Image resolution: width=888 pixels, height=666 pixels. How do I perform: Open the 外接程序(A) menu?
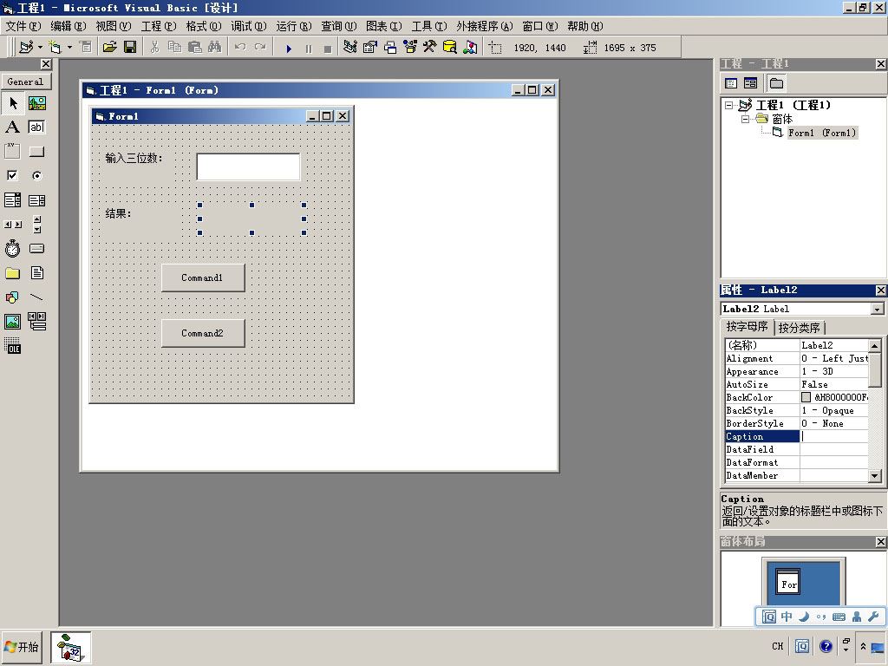485,26
